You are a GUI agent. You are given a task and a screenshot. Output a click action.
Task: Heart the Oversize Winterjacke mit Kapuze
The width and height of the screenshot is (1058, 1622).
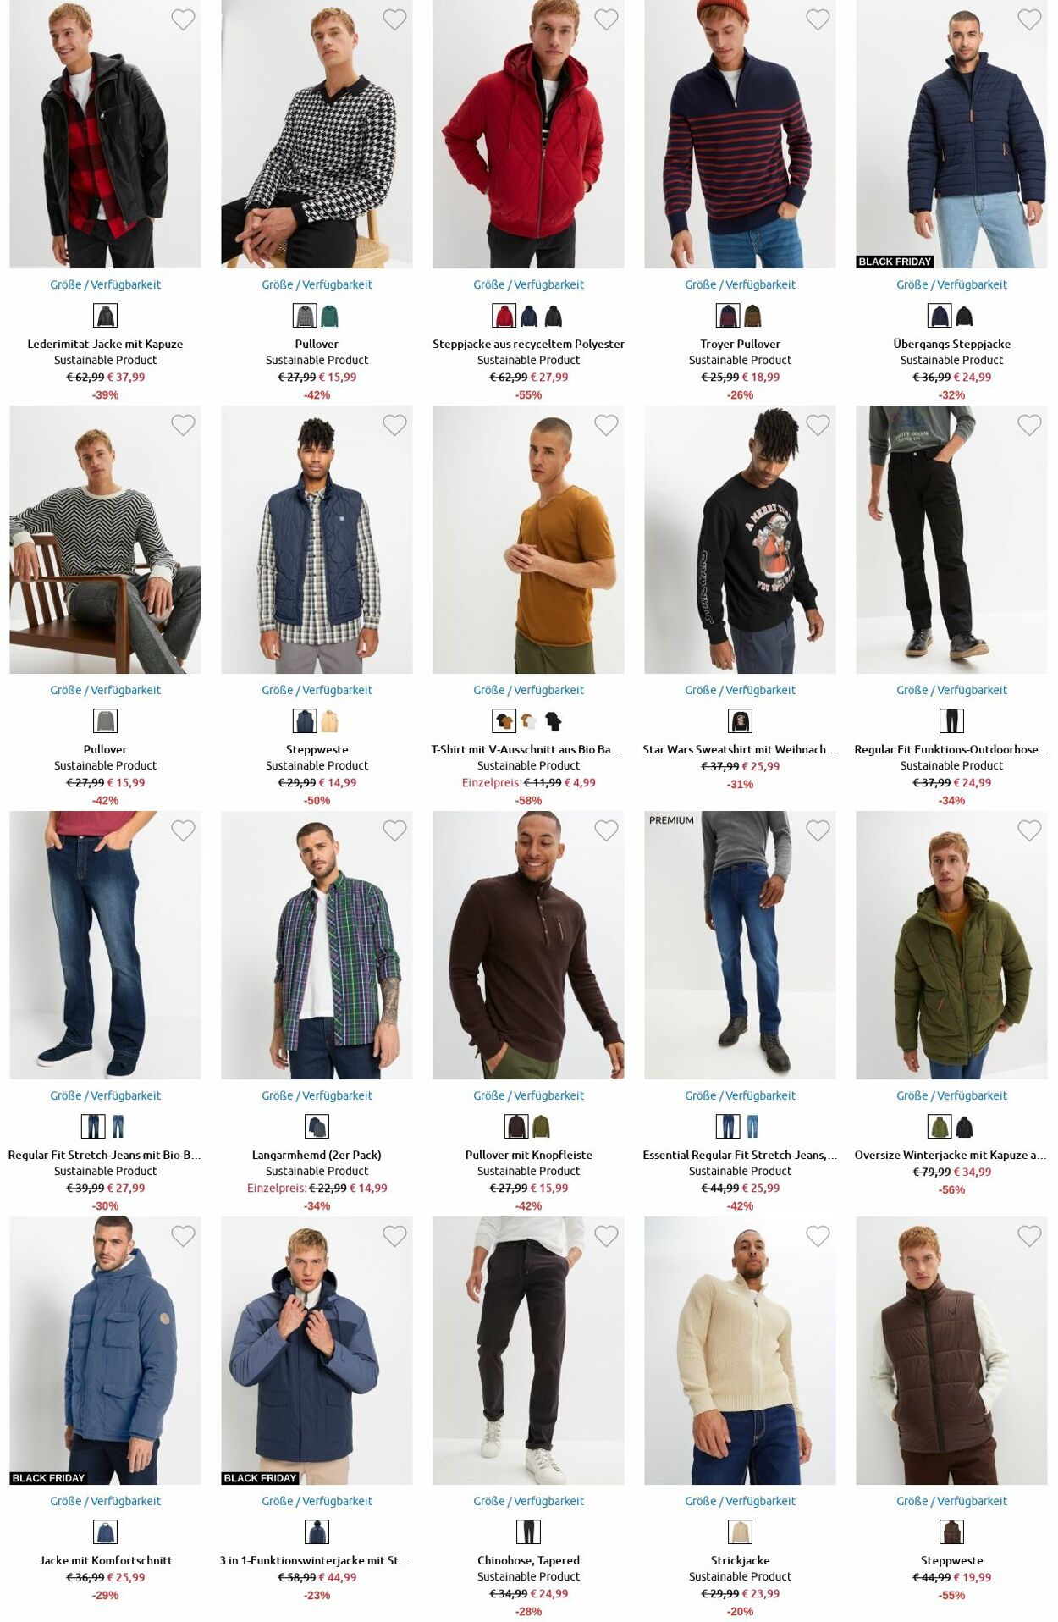tap(1029, 830)
